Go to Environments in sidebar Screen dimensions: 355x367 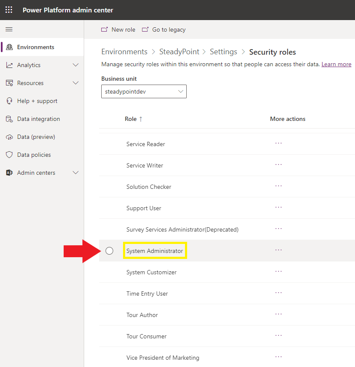tap(42, 47)
